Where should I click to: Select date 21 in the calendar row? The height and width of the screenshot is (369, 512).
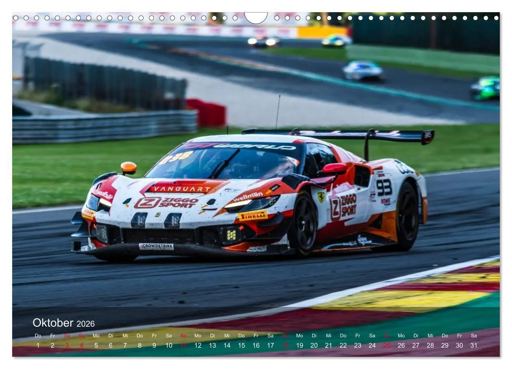328,345
